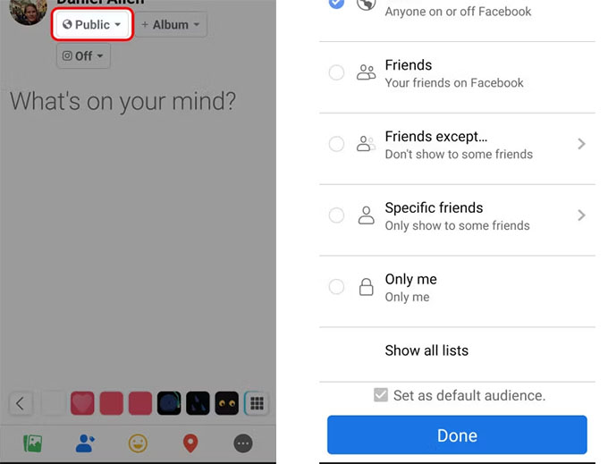Open the Public audience dropdown
Screen dimensions: 608x464
coord(92,24)
